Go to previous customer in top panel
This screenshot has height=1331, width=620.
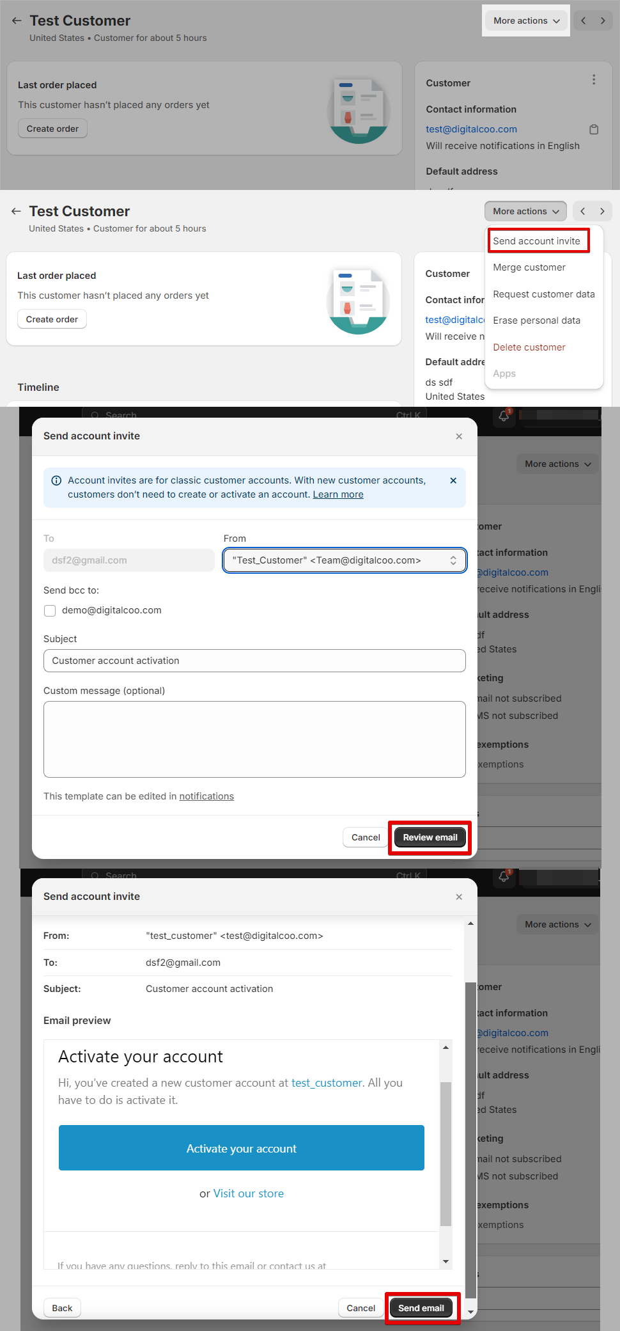[x=583, y=20]
